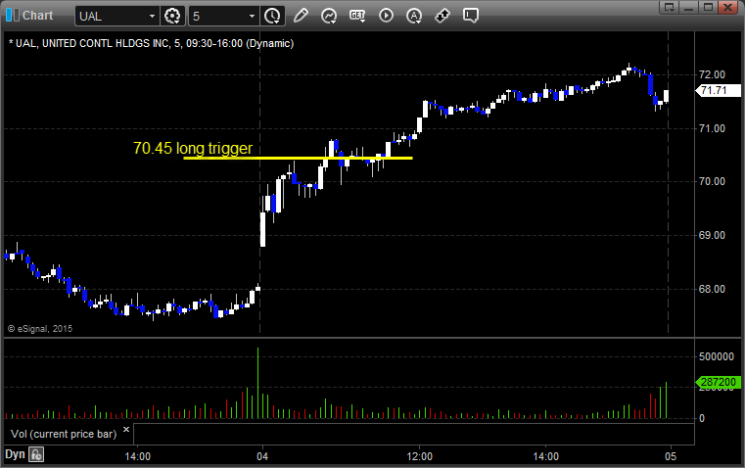Toggle the Dyn lock icon
745x468 pixels.
coord(36,454)
